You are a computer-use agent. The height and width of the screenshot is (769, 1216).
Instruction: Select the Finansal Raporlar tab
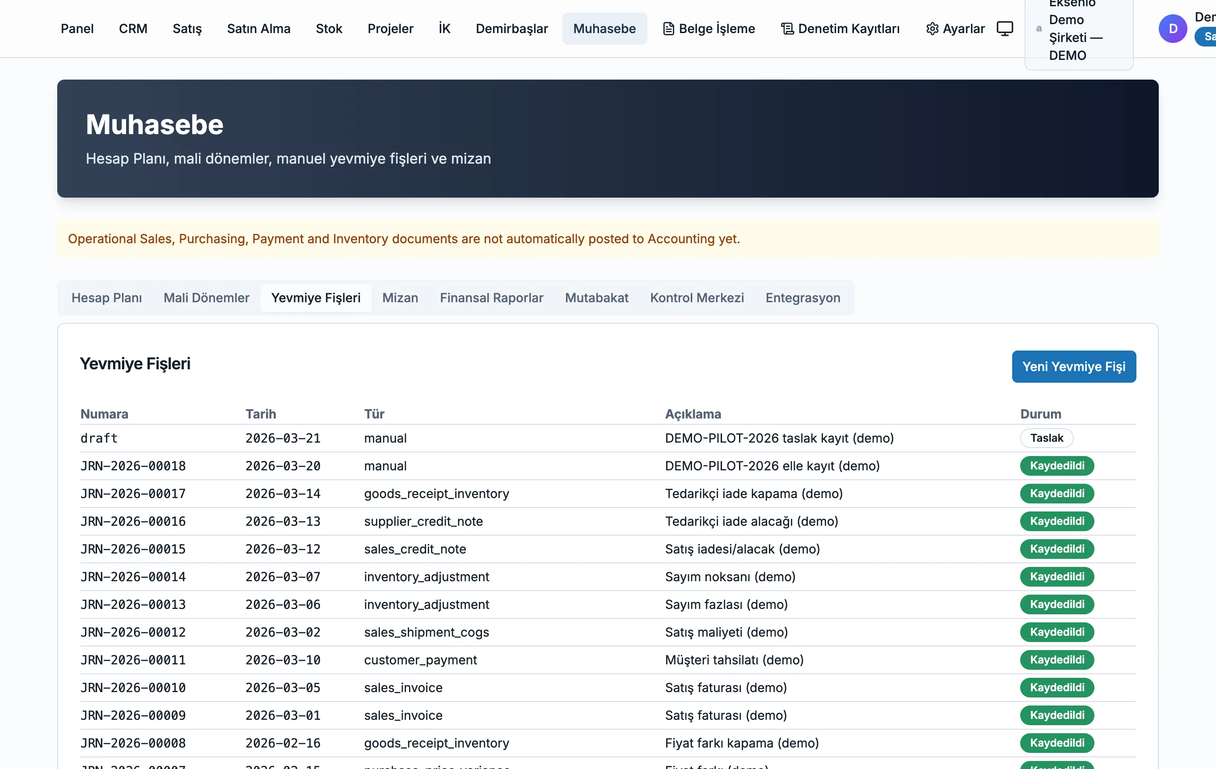491,297
